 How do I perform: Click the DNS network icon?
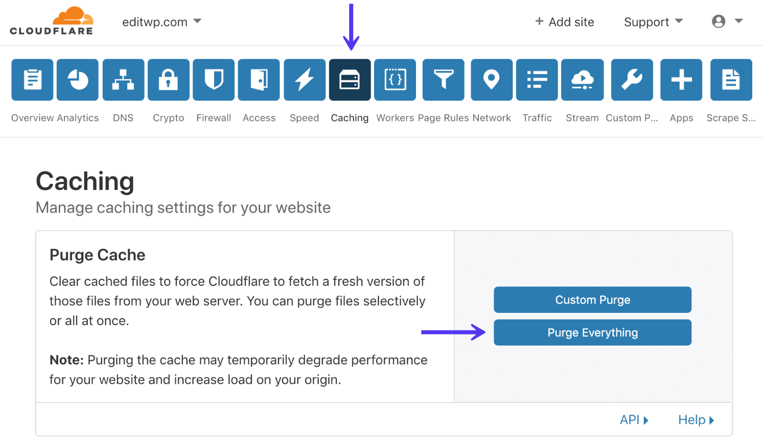[x=123, y=80]
